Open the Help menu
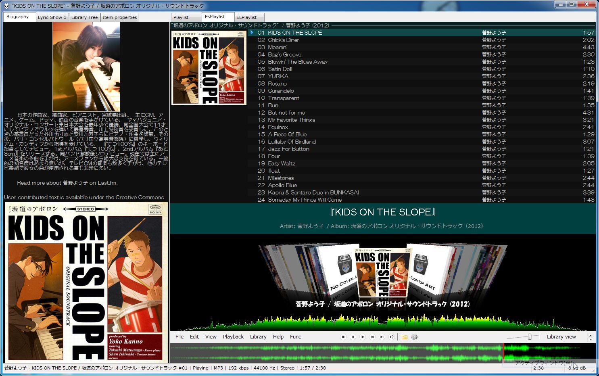This screenshot has height=376, width=599. coord(278,337)
